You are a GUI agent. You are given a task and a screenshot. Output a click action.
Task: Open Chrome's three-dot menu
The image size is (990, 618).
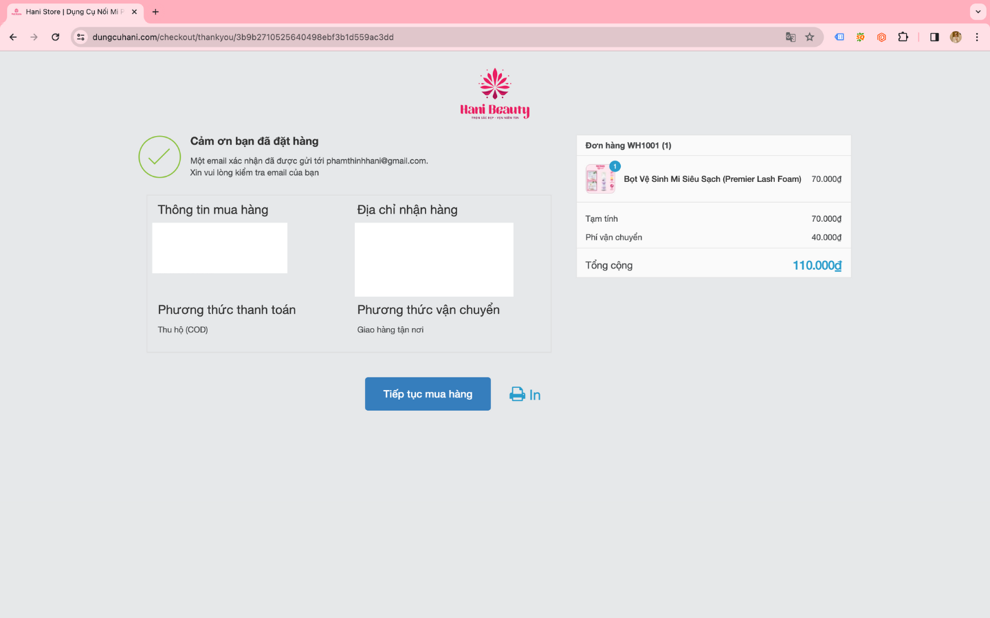tap(977, 37)
